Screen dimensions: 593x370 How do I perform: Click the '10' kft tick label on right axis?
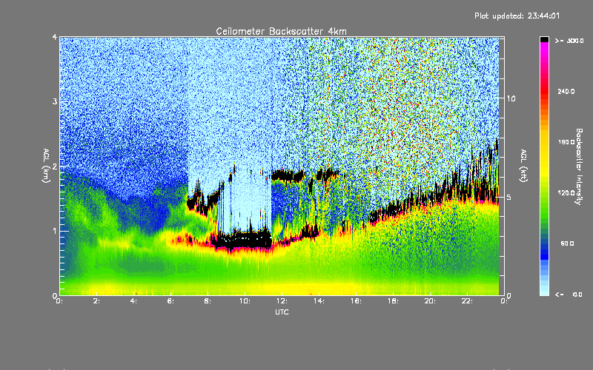(511, 98)
